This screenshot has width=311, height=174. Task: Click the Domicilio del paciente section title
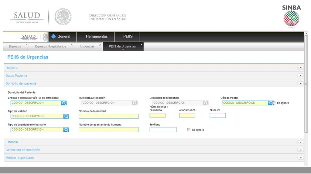tap(21, 83)
